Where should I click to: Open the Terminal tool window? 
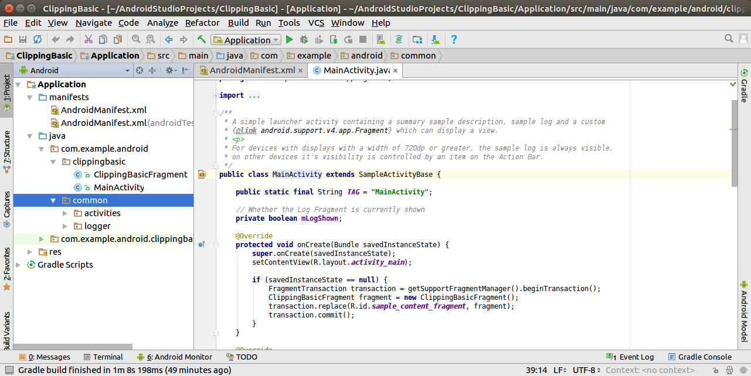[103, 357]
